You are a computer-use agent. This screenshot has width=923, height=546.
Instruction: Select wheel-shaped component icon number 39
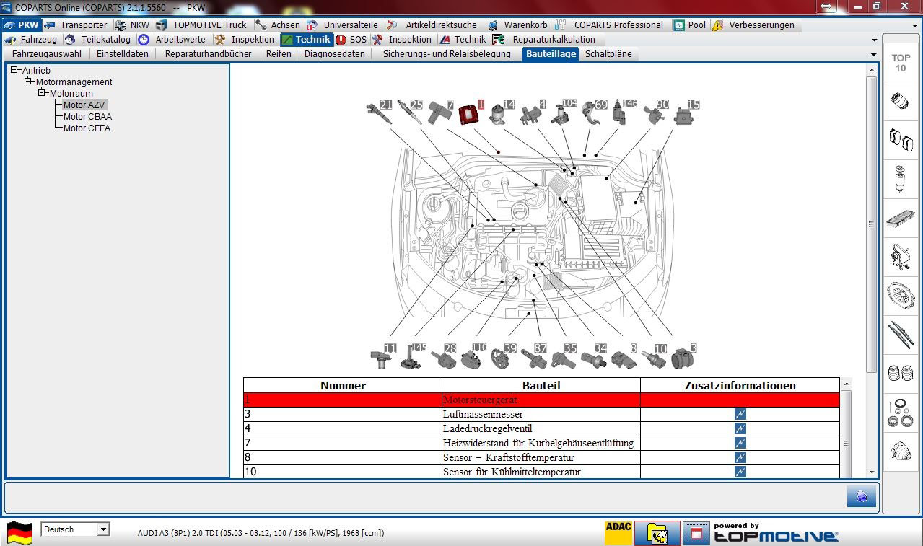click(504, 356)
